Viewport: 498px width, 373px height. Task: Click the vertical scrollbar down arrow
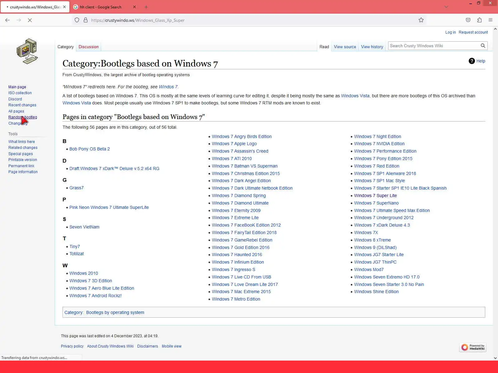(495, 358)
